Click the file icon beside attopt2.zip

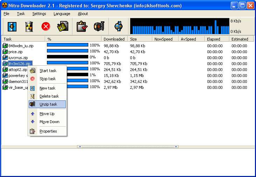(5, 70)
